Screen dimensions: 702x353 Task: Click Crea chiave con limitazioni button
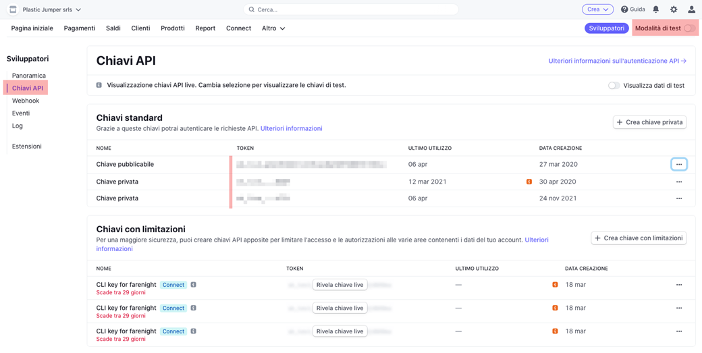coord(639,238)
